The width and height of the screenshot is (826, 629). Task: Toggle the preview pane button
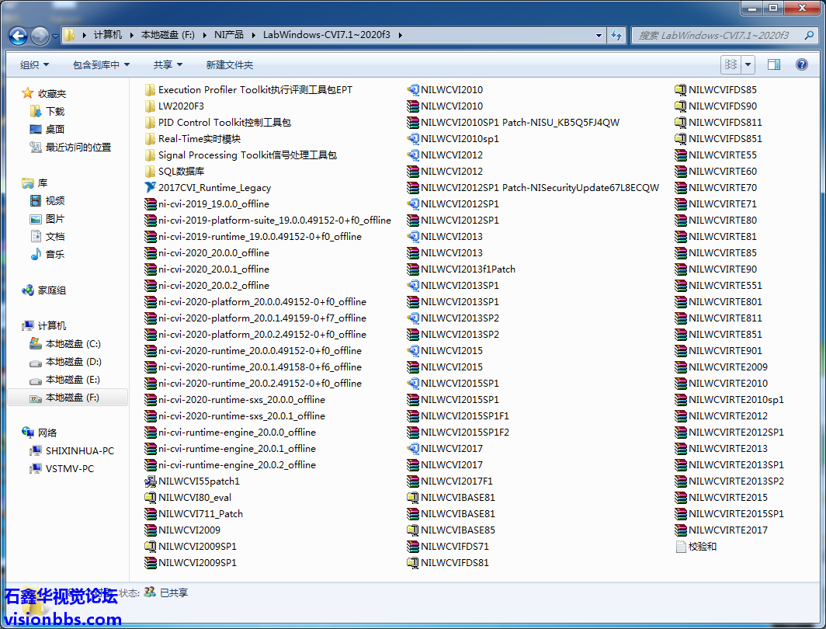click(x=773, y=64)
